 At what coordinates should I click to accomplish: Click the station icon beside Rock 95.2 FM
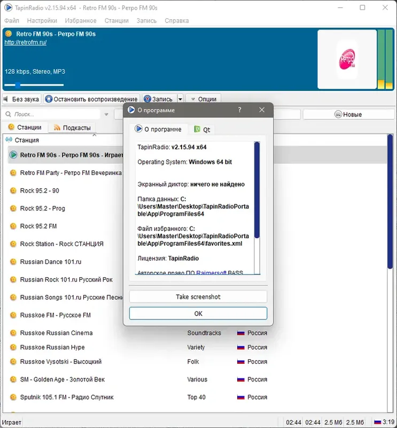[x=13, y=226]
